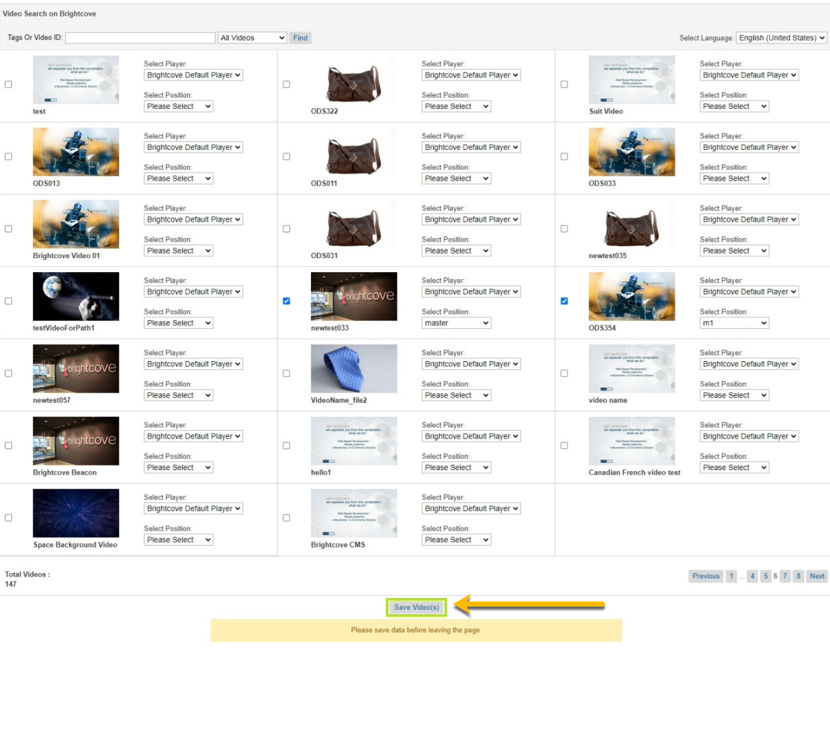This screenshot has width=830, height=732.
Task: Click the Save Video(s) button
Action: click(416, 607)
